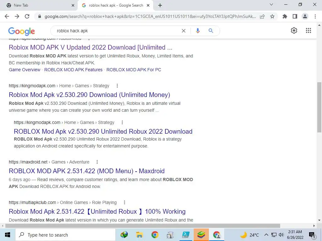Viewport: 322px width, 241px height.
Task: Open File Explorer from the taskbar
Action: pos(139,235)
